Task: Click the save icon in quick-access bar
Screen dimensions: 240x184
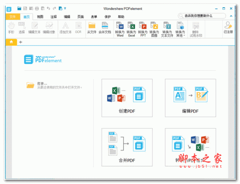Action: (25, 8)
